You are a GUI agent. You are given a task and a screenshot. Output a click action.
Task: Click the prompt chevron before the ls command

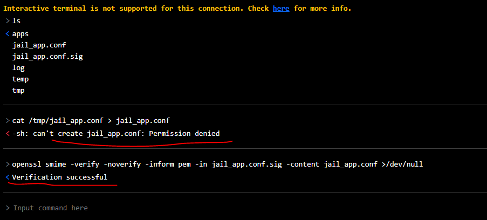click(7, 20)
